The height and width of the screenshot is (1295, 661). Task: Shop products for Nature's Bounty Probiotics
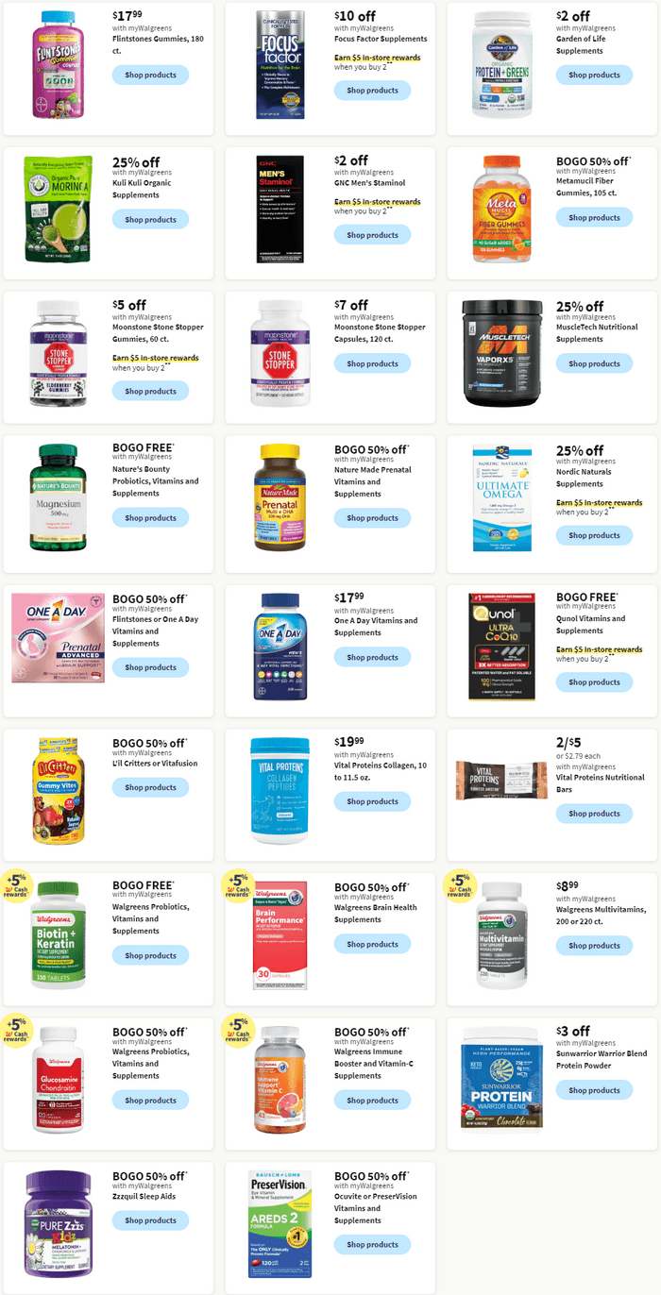(x=150, y=517)
